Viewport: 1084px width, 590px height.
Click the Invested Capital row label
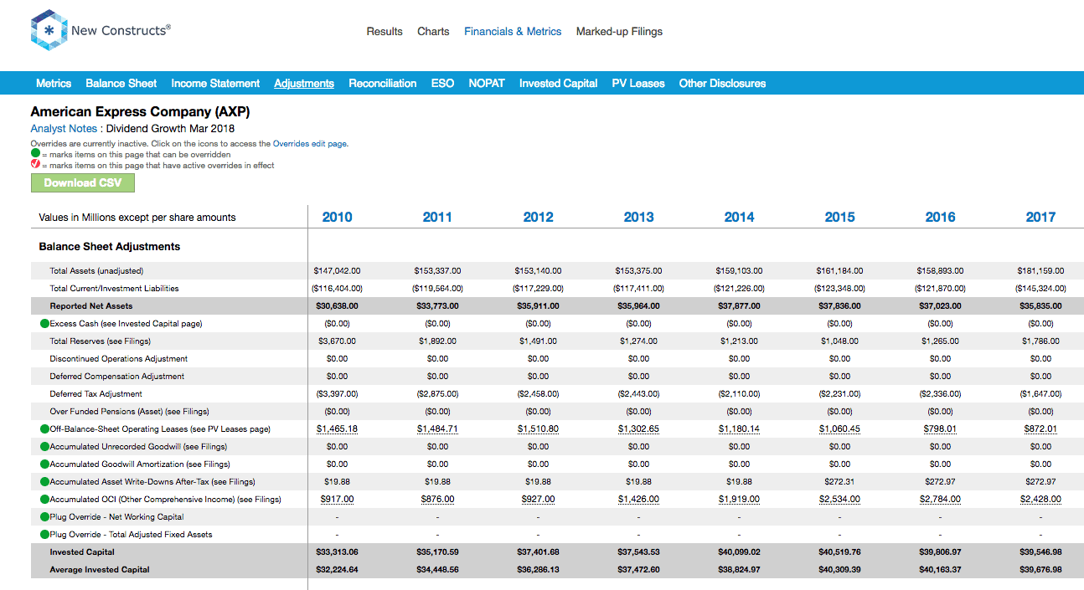(x=82, y=552)
